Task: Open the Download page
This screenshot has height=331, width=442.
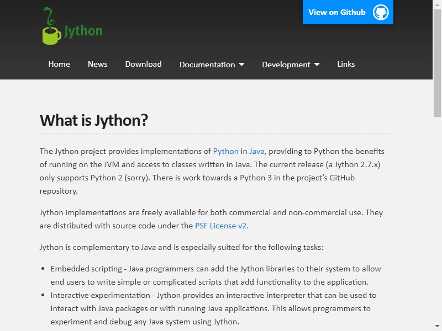Action: point(143,64)
